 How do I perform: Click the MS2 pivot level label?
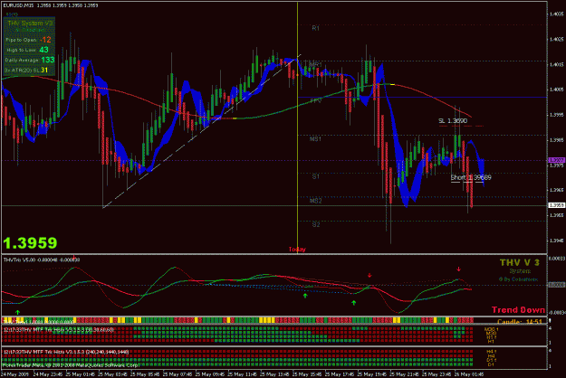tap(315, 201)
